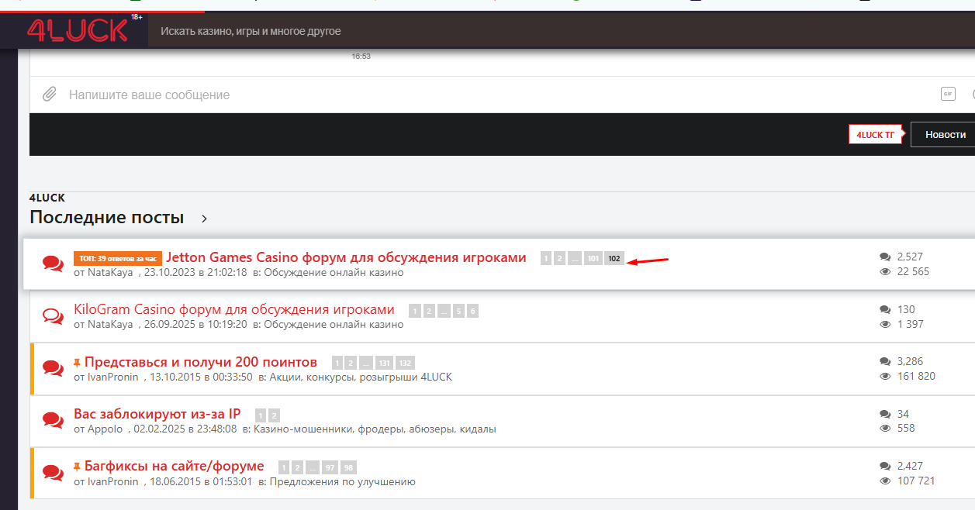Click the paperclip attachment icon
Screen dimensions: 975x510
(49, 95)
